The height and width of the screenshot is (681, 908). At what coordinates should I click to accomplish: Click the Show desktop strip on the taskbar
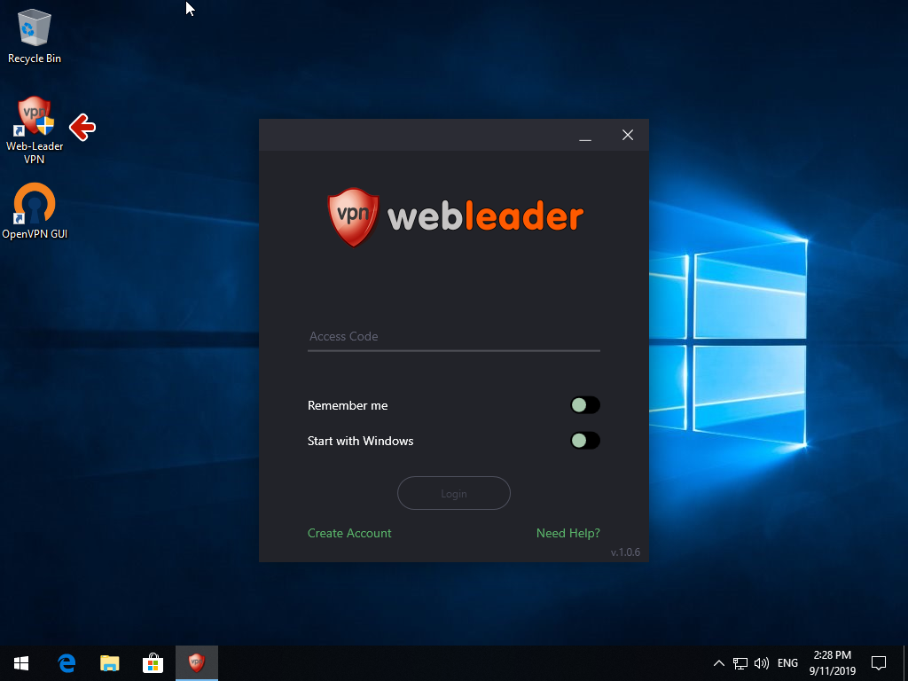tap(905, 663)
